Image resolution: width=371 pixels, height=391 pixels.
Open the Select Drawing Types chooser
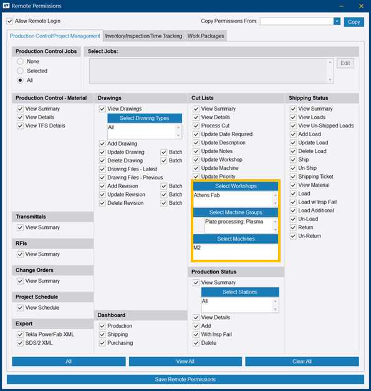(145, 118)
